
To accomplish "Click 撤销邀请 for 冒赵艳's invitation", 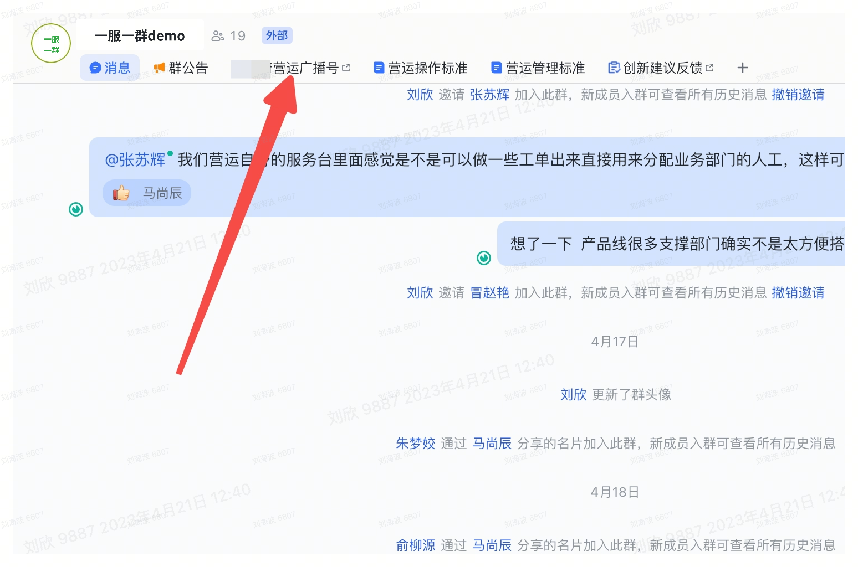I will pyautogui.click(x=798, y=293).
